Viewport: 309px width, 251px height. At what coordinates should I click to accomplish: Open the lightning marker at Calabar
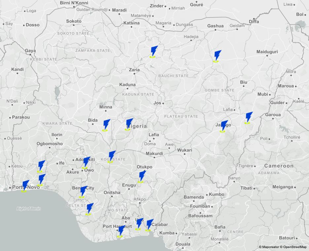(x=149, y=225)
